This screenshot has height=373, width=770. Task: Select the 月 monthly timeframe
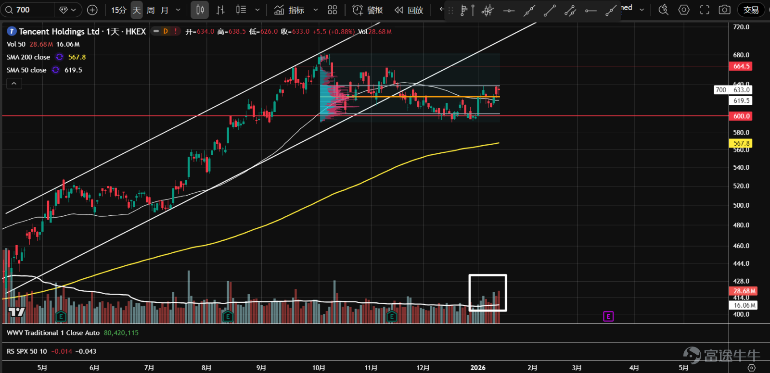[x=165, y=10]
